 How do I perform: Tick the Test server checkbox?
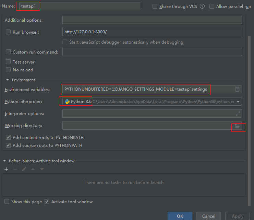[x=8, y=62]
